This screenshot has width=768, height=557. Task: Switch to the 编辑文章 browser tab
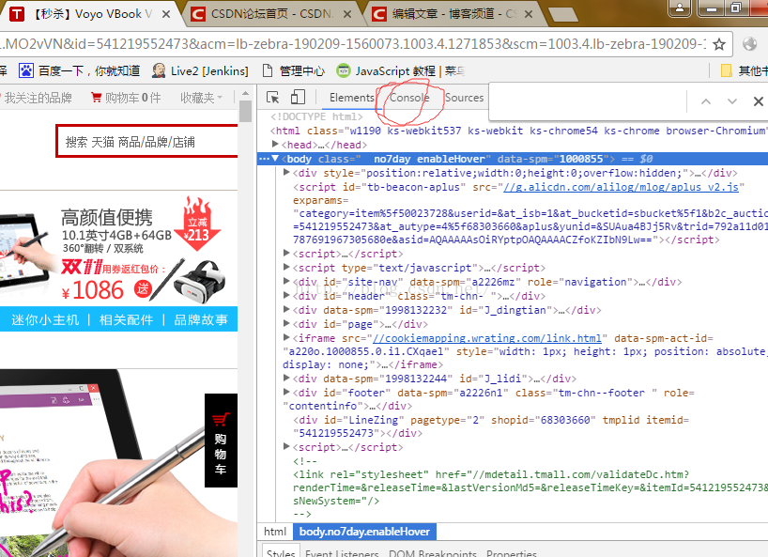point(452,14)
